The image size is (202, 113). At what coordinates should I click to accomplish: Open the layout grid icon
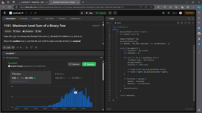click(163, 13)
